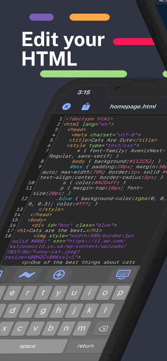The width and height of the screenshot is (167, 361).
Task: Tap the '<head>' opening tag on line 3
Action: click(77, 129)
